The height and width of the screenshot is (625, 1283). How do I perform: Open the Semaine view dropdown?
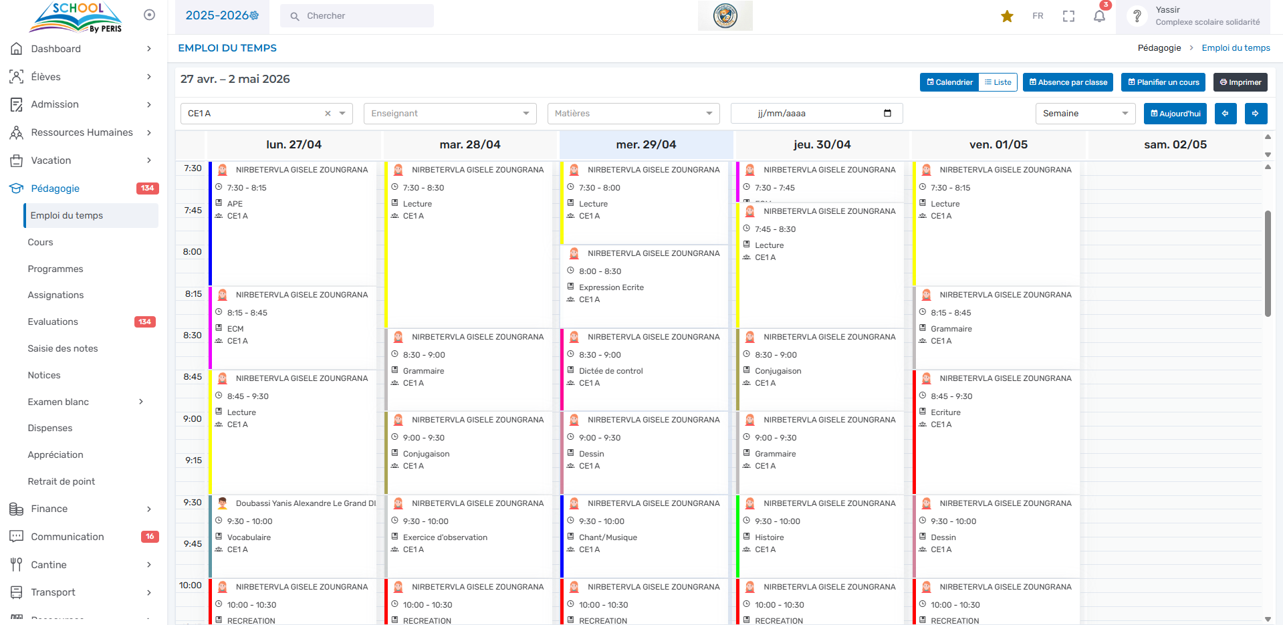1085,114
